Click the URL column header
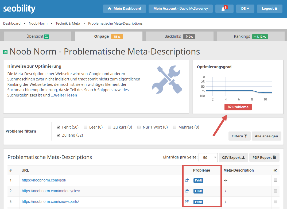 tap(25, 171)
